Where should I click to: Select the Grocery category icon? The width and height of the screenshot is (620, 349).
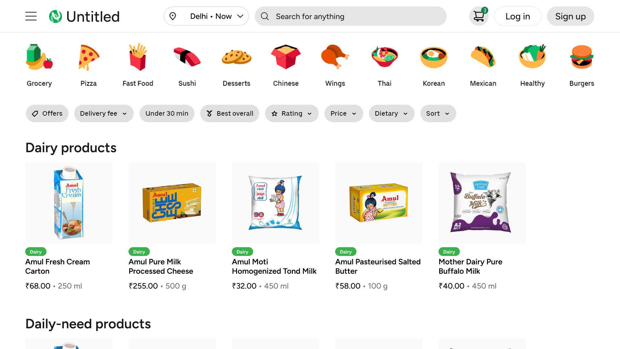point(39,63)
